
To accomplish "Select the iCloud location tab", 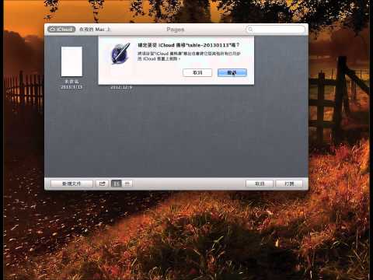I will click(x=61, y=30).
